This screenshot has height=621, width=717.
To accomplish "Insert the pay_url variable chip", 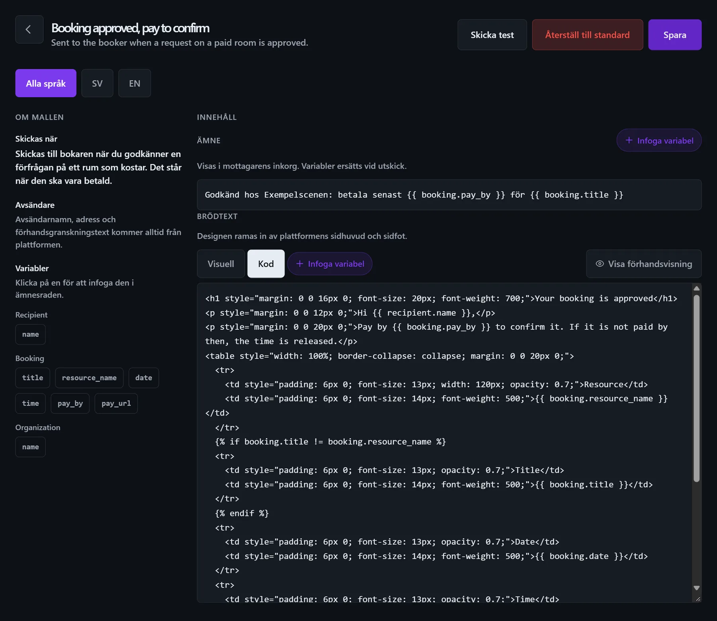I will tap(116, 403).
